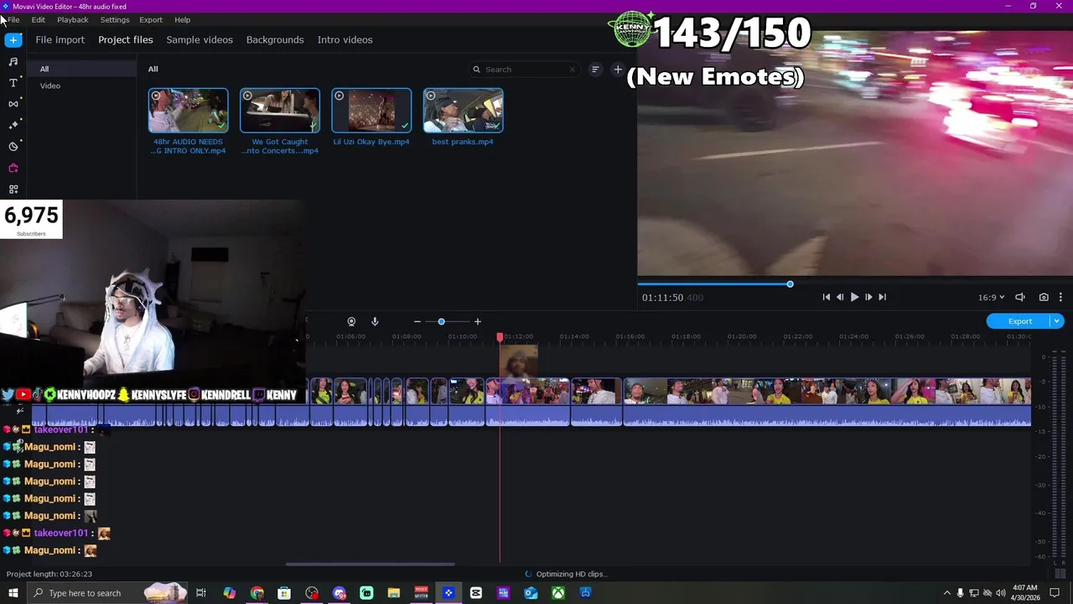Switch to Backgrounds tab

pyautogui.click(x=275, y=39)
